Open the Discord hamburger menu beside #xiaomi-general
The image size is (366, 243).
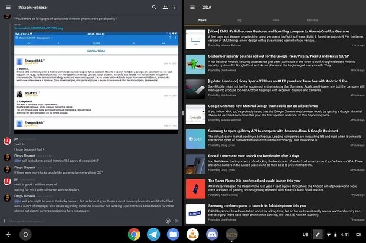(8, 7)
